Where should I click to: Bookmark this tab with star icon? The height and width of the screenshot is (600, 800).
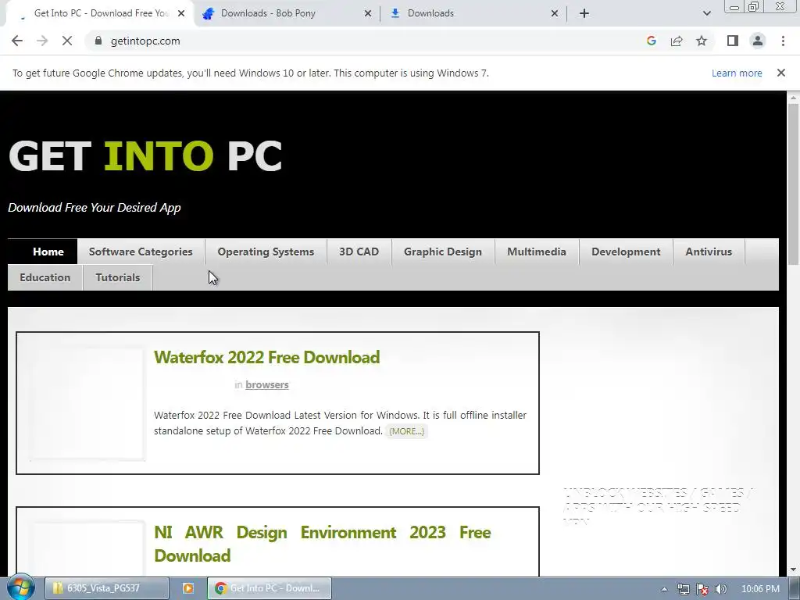pos(702,41)
